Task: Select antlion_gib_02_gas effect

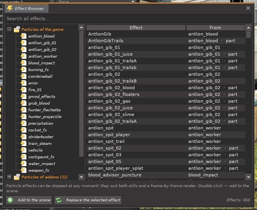Action: click(x=166, y=101)
